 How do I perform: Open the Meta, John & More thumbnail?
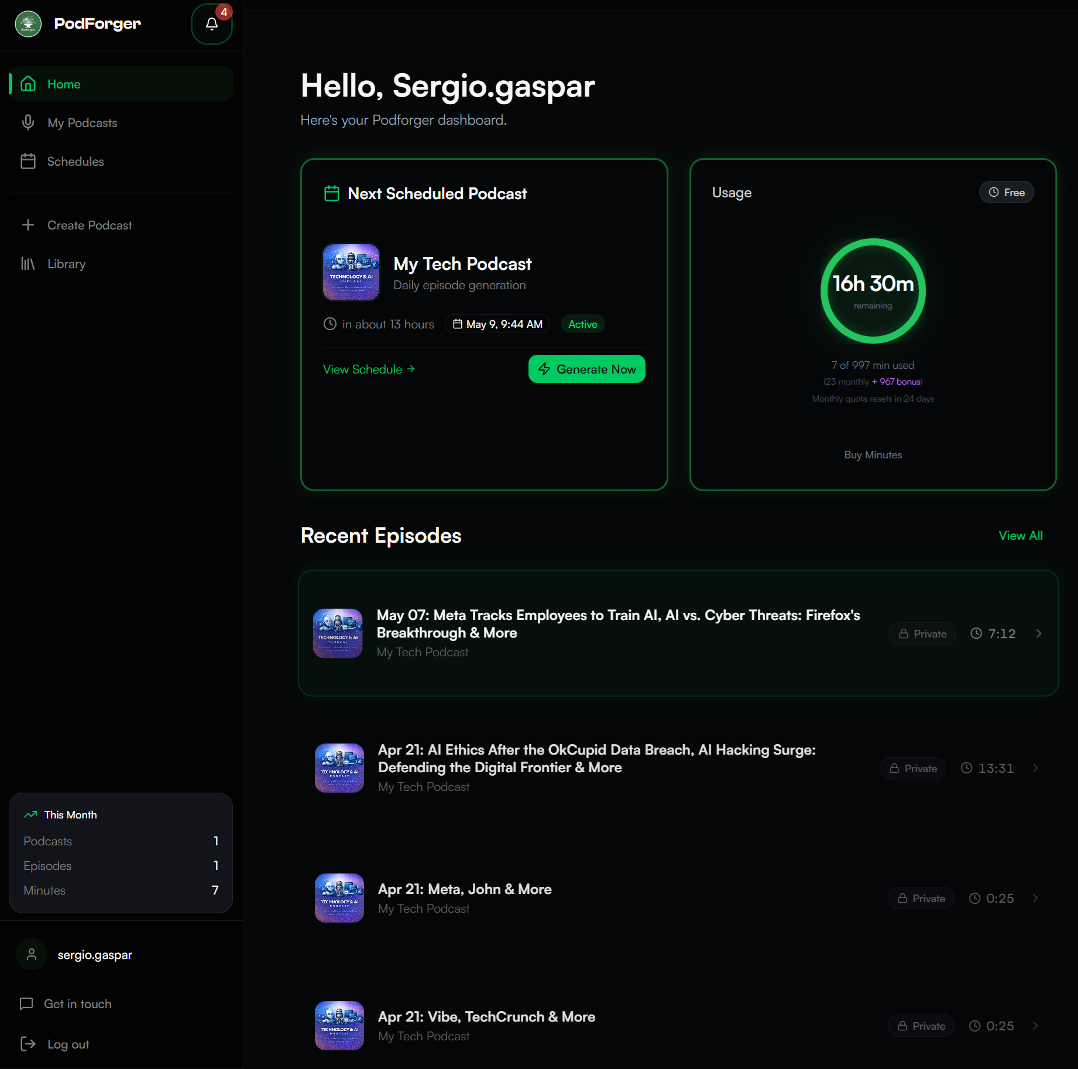click(339, 898)
